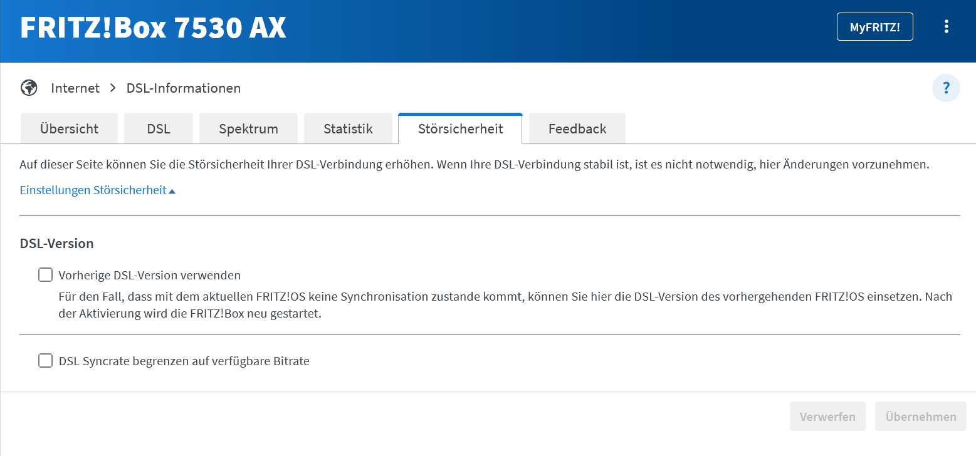Open the help question mark icon
This screenshot has width=976, height=456.
coord(946,88)
